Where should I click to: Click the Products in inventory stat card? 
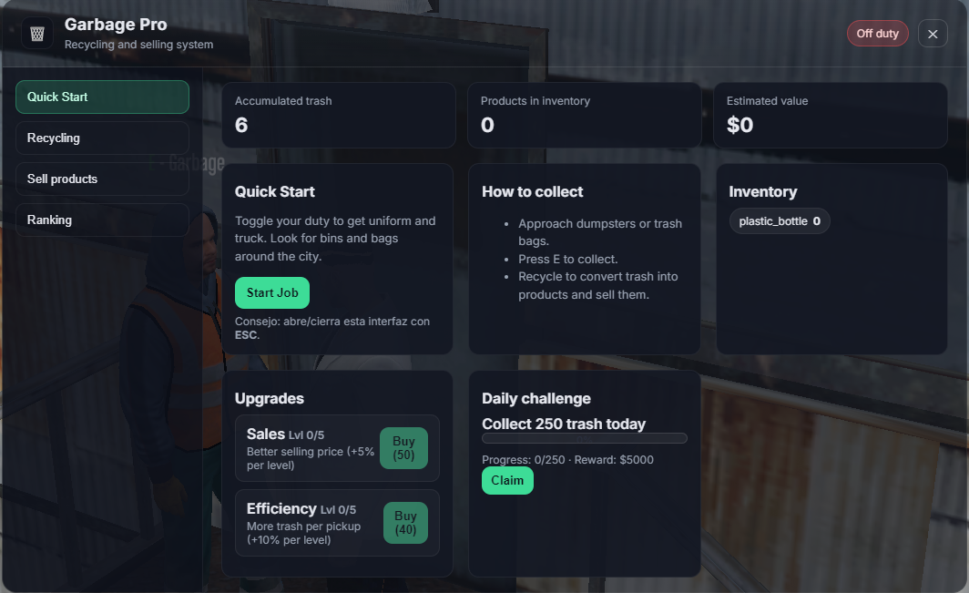584,115
